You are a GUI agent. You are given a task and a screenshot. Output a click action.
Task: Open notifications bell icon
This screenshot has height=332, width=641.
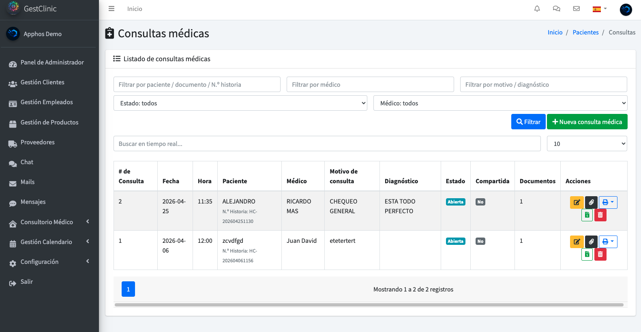(x=537, y=9)
